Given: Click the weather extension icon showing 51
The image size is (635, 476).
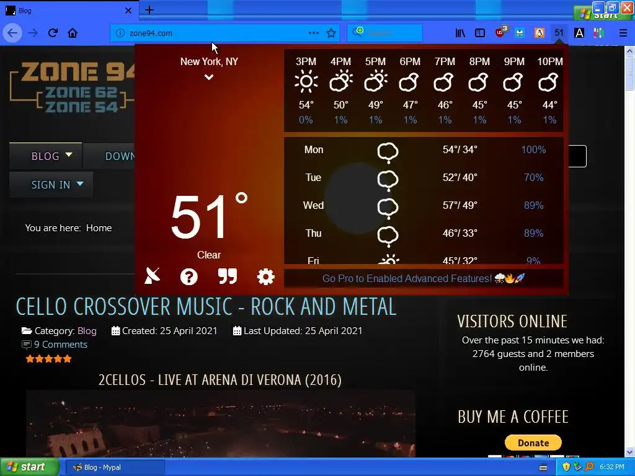Looking at the screenshot, I should (x=559, y=33).
